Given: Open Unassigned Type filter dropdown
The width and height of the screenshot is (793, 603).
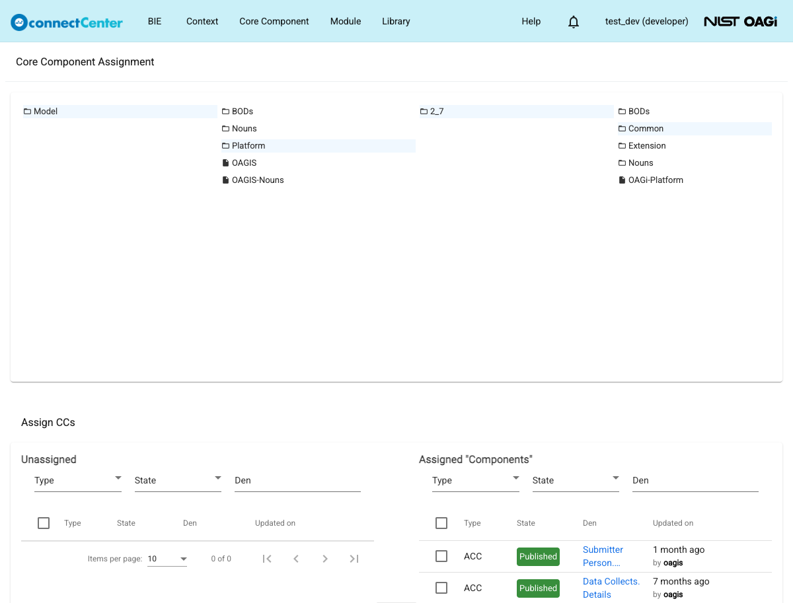Looking at the screenshot, I should pos(78,480).
